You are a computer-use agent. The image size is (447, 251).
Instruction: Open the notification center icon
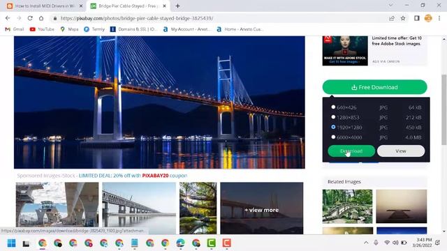coord(438,243)
